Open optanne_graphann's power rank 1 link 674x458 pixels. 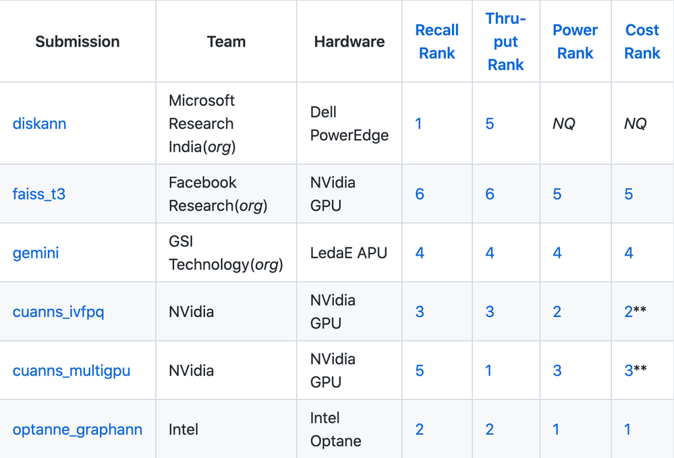point(556,429)
